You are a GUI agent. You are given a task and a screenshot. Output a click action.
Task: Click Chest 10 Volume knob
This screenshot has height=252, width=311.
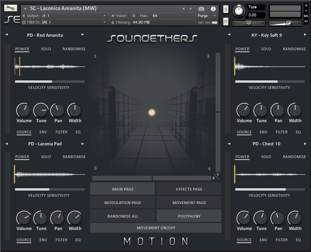[x=243, y=218]
